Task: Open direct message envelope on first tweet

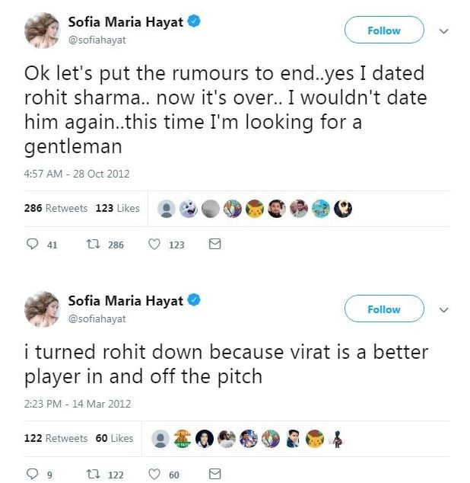Action: click(214, 245)
